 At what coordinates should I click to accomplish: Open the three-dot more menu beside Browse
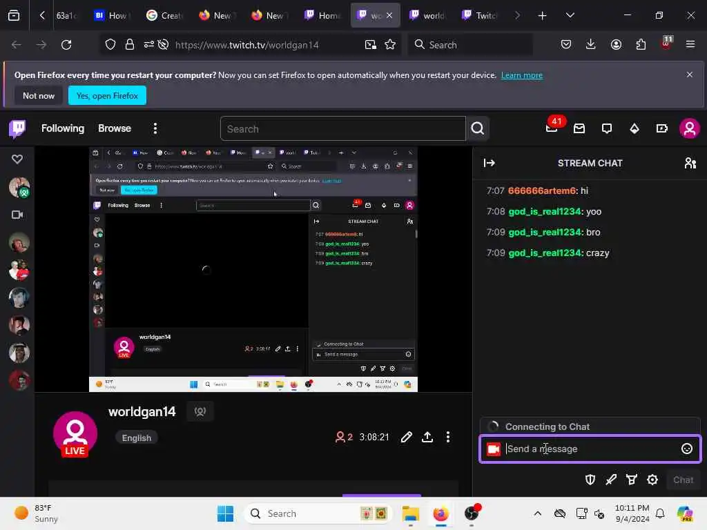coord(155,129)
